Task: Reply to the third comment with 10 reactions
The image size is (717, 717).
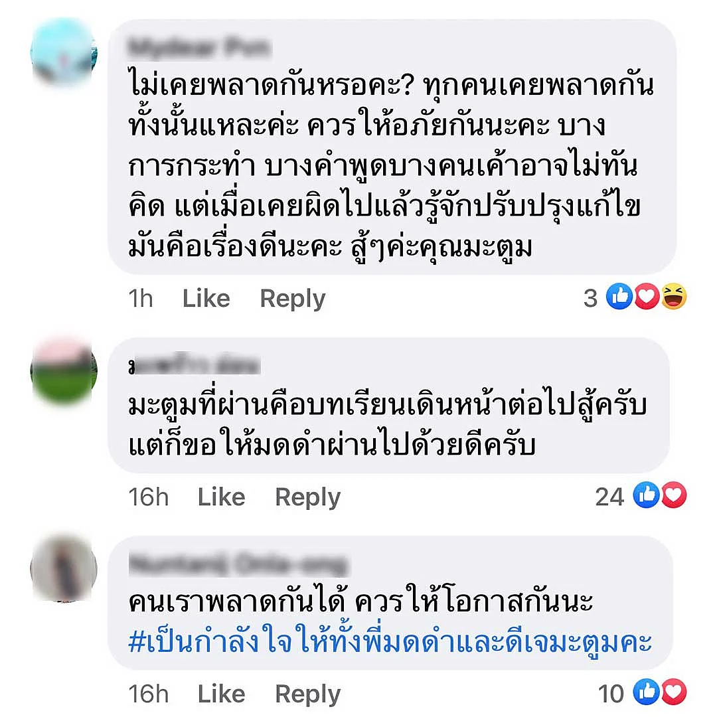Action: pos(308,696)
